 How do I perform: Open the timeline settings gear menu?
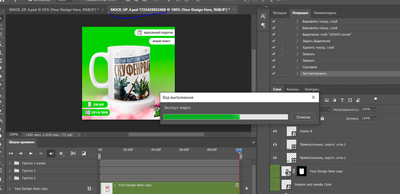pyautogui.click(x=61, y=153)
